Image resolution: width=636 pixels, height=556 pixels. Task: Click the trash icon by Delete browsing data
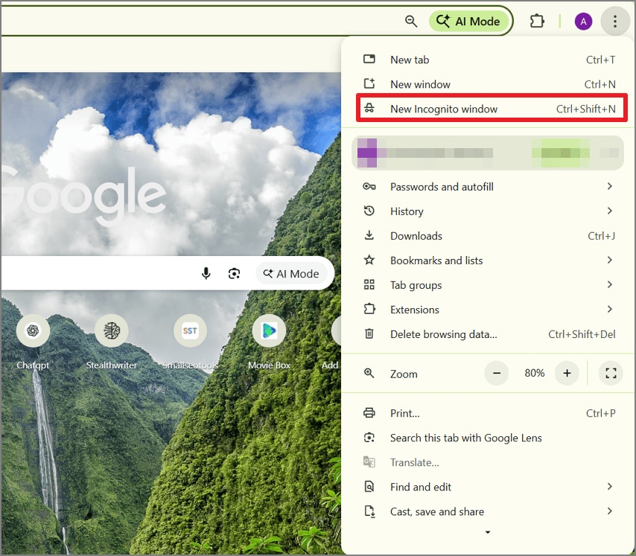click(x=369, y=333)
